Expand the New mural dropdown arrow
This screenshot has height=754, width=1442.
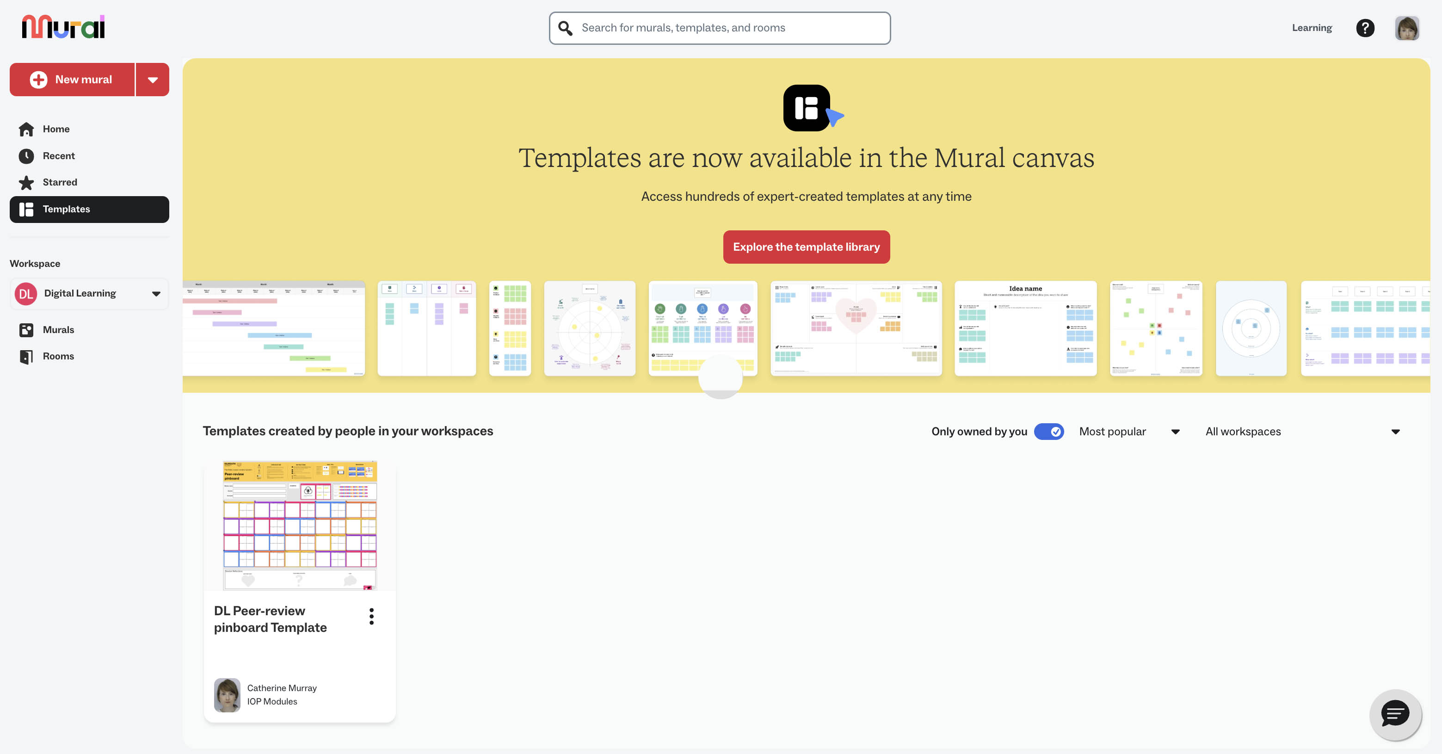pos(152,80)
